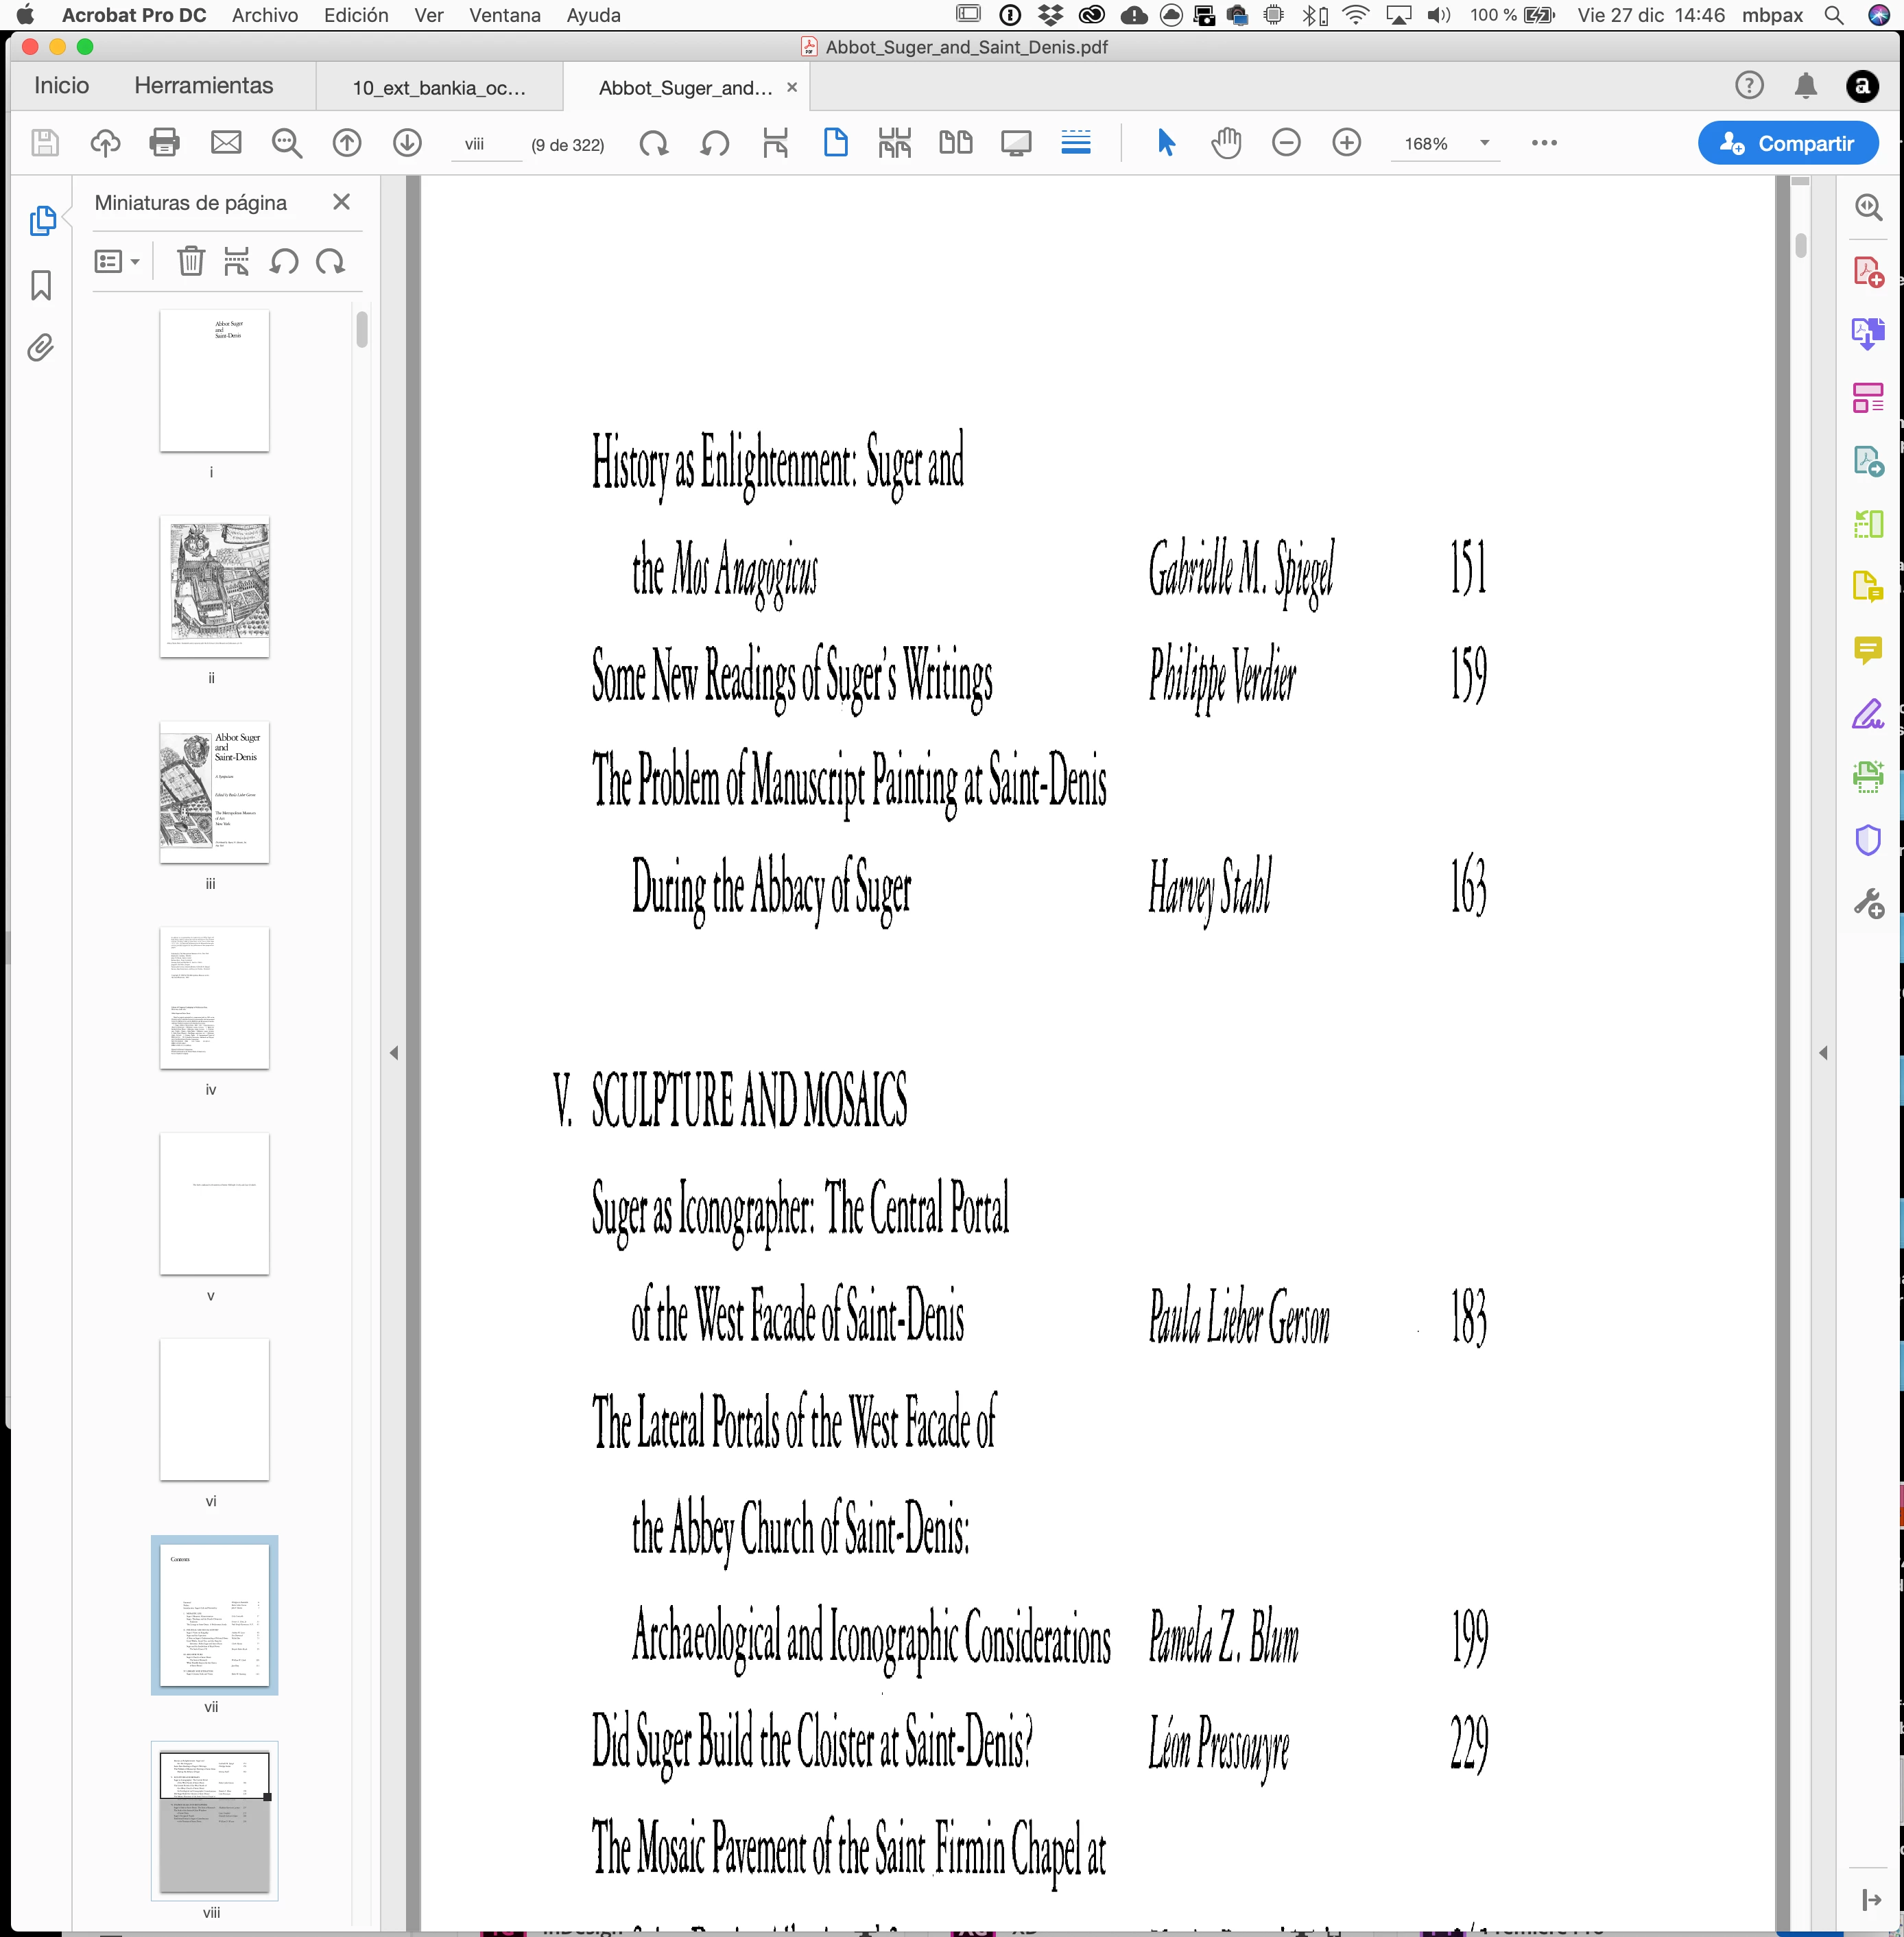Screen dimensions: 1904x1937
Task: Select the Hand pan tool
Action: pos(1226,143)
